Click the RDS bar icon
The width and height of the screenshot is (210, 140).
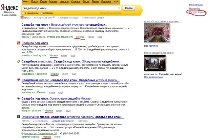(22, 17)
